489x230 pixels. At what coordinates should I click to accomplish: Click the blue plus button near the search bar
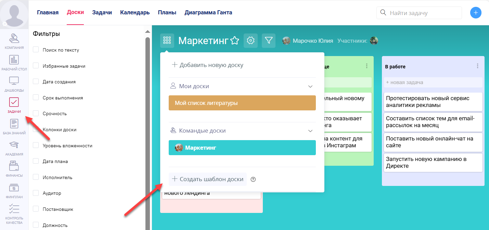coord(476,13)
